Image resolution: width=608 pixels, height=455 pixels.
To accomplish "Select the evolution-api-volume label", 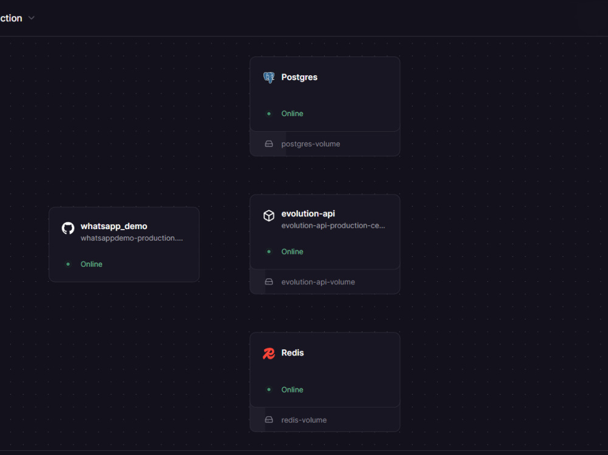I will click(318, 282).
